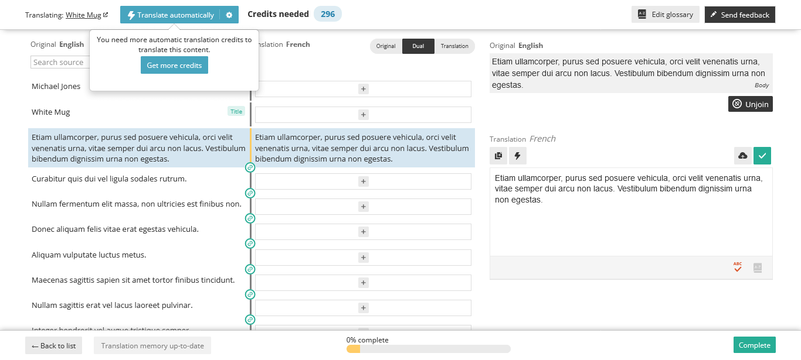The image size is (801, 360).
Task: Expand translation for Donec aliquam sentence
Action: point(363,232)
